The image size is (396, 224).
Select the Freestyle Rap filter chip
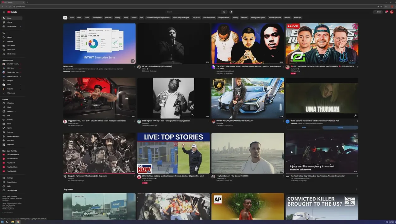tap(97, 18)
